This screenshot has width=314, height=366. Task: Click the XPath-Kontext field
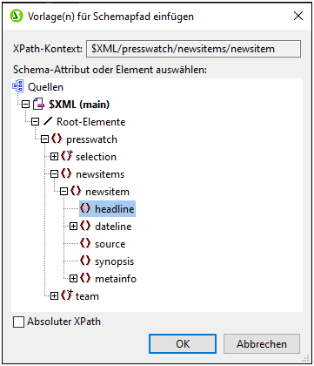point(193,49)
